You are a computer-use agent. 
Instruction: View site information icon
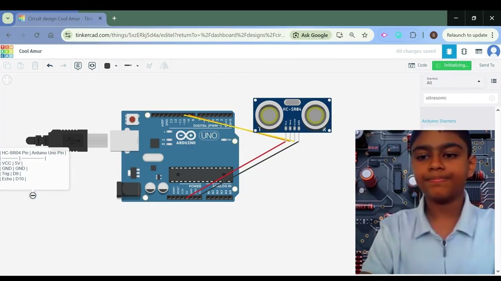(68, 35)
